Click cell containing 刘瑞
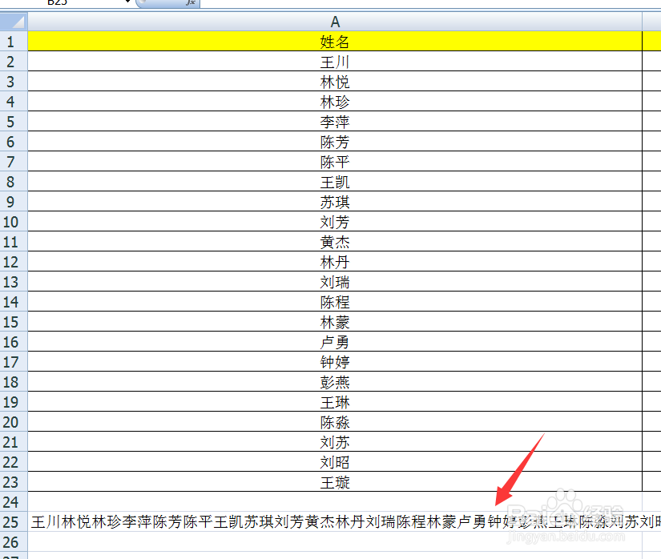This screenshot has height=559, width=661. tap(335, 281)
